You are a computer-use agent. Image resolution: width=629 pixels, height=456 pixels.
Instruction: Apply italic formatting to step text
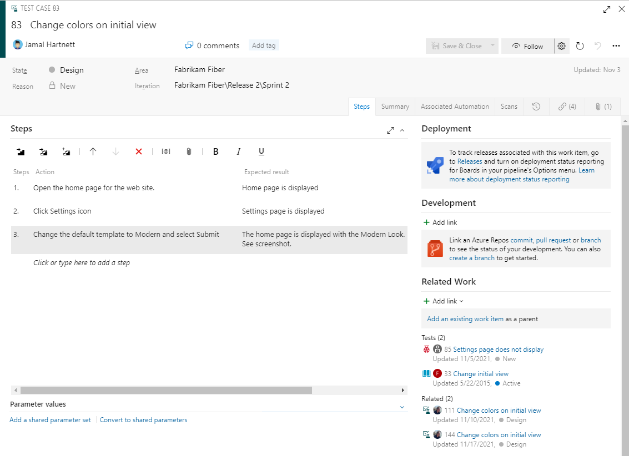[x=238, y=151]
